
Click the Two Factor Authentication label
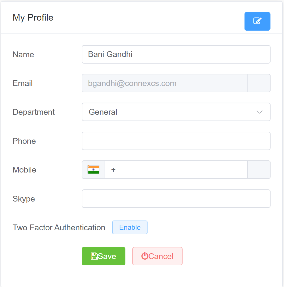point(59,227)
